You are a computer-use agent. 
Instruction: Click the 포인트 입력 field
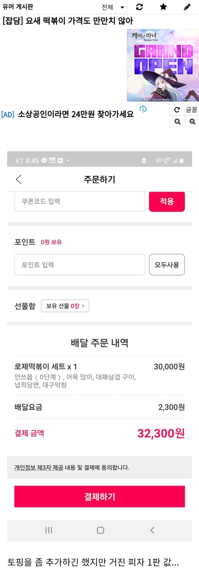click(80, 265)
